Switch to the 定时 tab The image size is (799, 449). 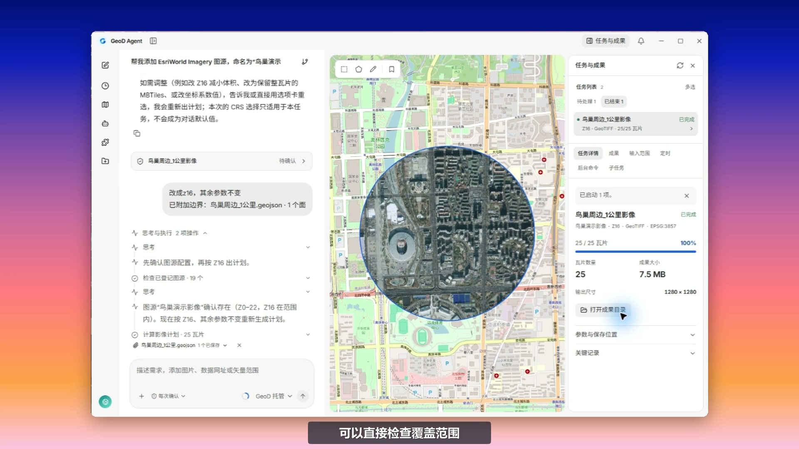point(665,153)
